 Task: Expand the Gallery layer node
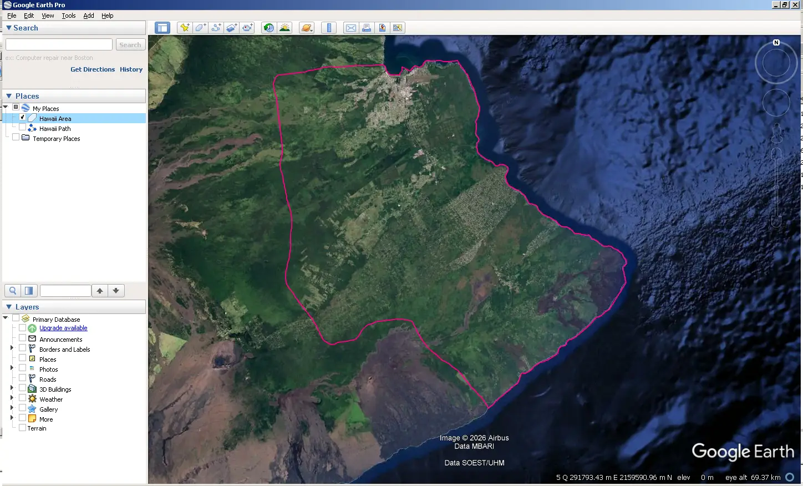click(12, 408)
